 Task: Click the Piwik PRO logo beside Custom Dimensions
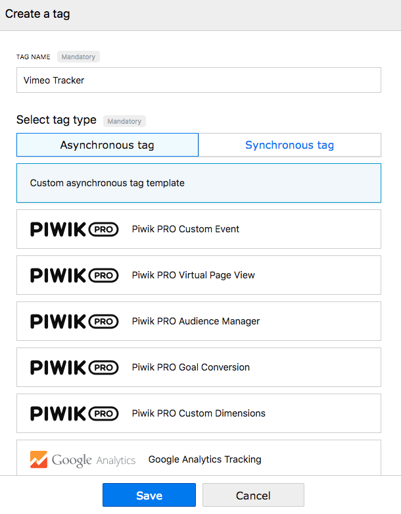point(74,413)
